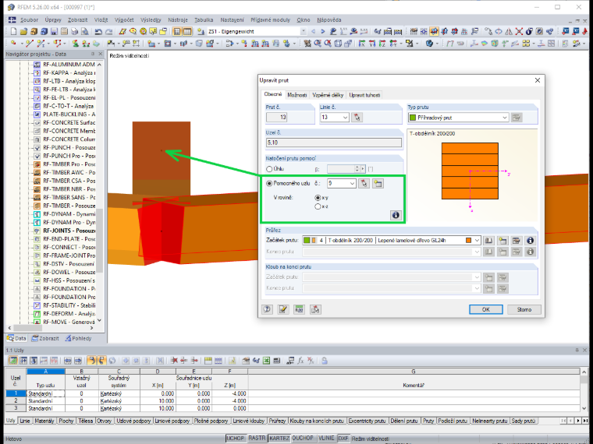
Task: Undo the last action with the toolbar arrow
Action: click(x=98, y=31)
